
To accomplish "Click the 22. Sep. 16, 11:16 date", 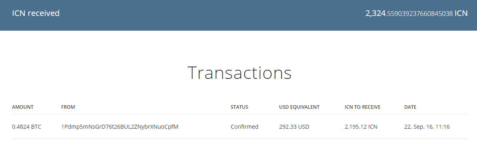I will (x=427, y=127).
